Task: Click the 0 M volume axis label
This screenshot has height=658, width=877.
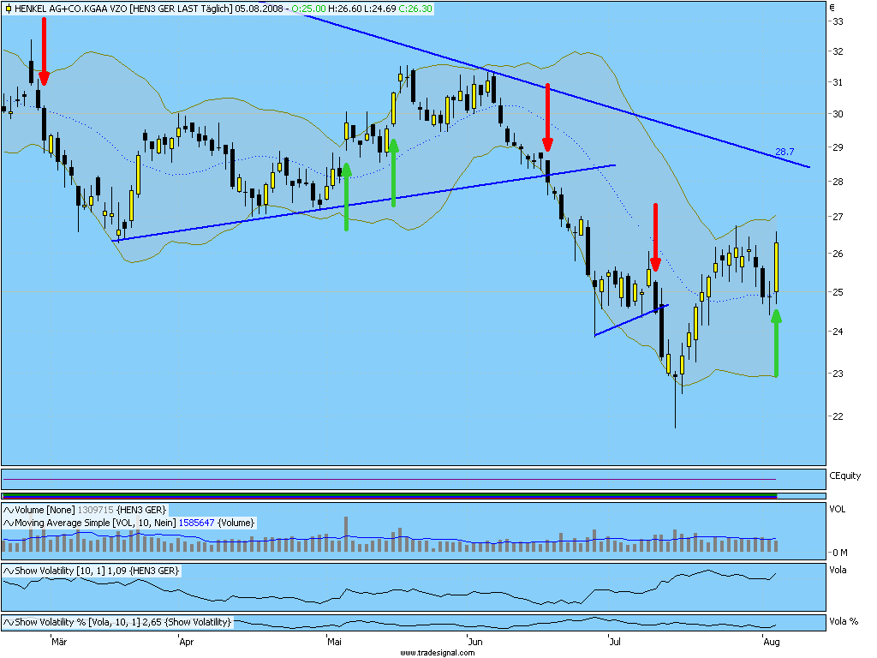Action: tap(839, 553)
